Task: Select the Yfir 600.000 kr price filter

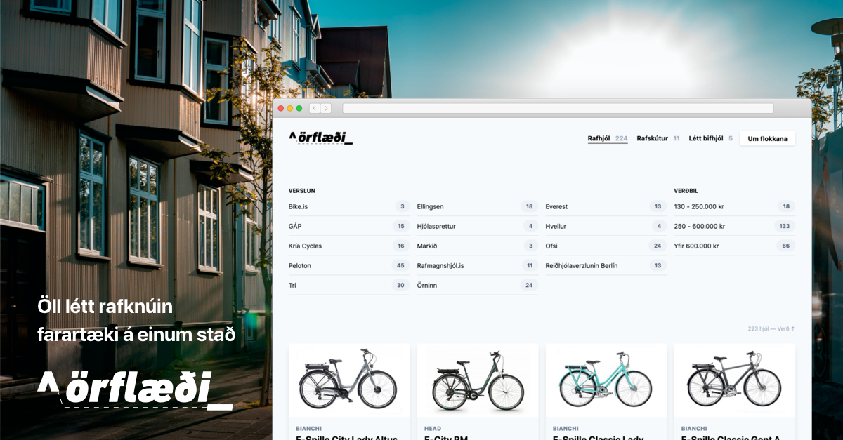Action: pos(696,246)
